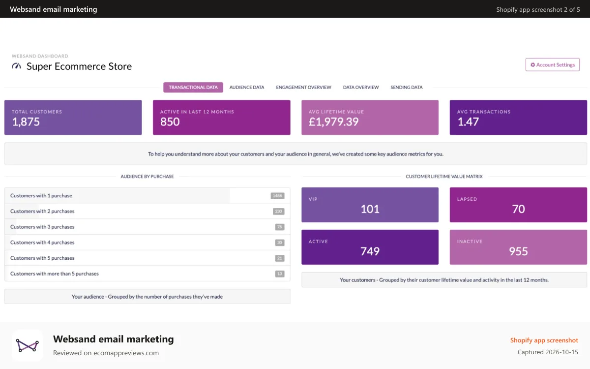This screenshot has height=369, width=590.
Task: Click the audience grouped by purchases caption
Action: [147, 297]
